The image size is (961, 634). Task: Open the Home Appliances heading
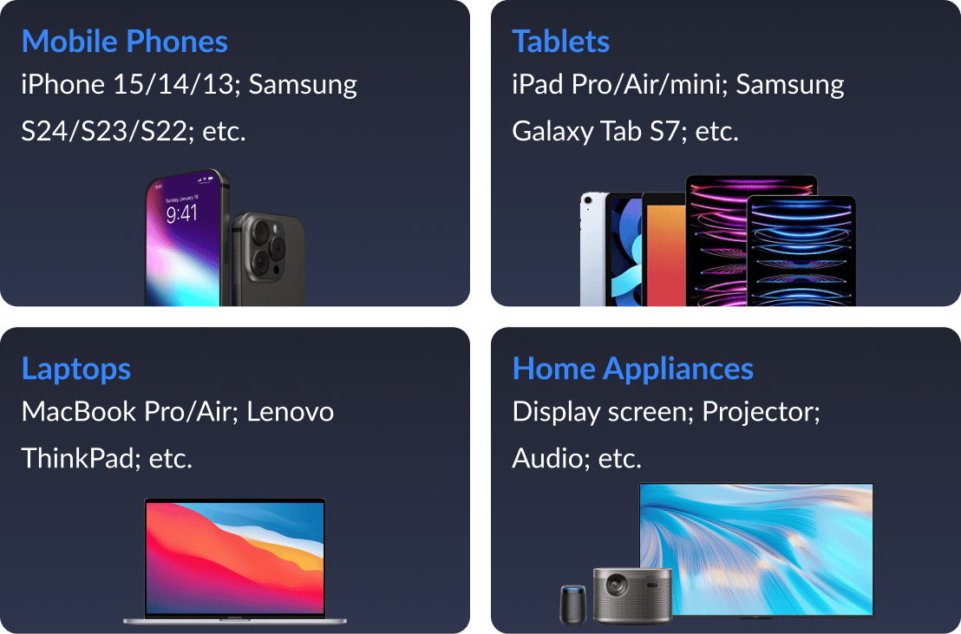point(632,369)
